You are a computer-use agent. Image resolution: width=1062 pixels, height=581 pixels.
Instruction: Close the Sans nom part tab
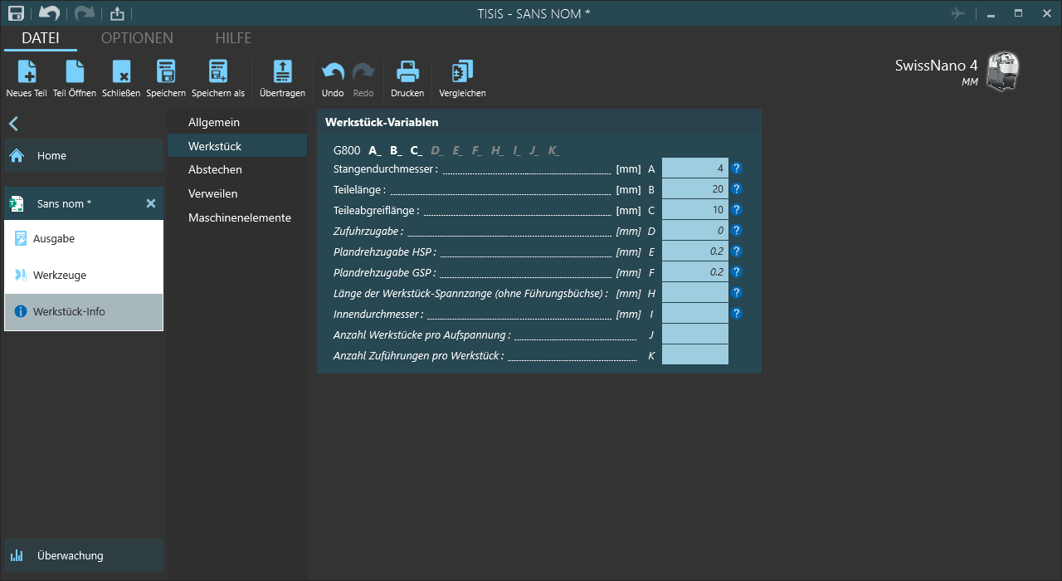click(x=151, y=203)
